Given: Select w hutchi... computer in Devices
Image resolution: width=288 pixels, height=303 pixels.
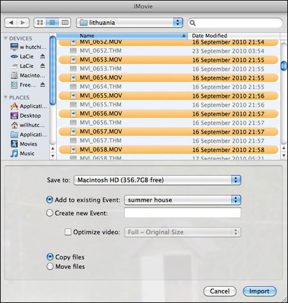Looking at the screenshot, I should click(28, 47).
